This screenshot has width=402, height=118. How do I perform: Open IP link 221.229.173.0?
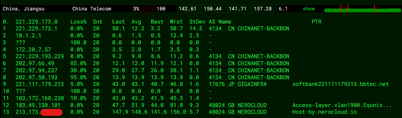[36, 22]
